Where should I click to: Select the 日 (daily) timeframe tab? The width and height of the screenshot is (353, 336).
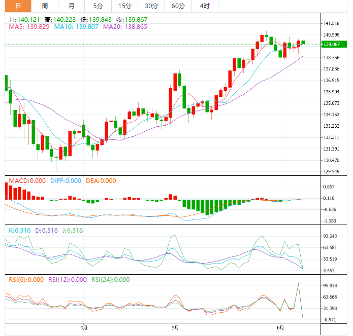coord(18,6)
